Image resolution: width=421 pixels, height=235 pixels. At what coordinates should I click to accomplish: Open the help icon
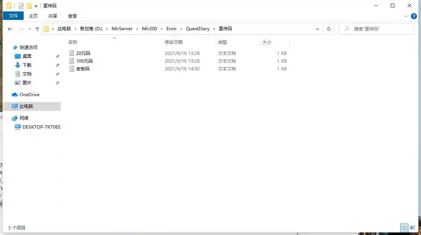click(x=414, y=16)
